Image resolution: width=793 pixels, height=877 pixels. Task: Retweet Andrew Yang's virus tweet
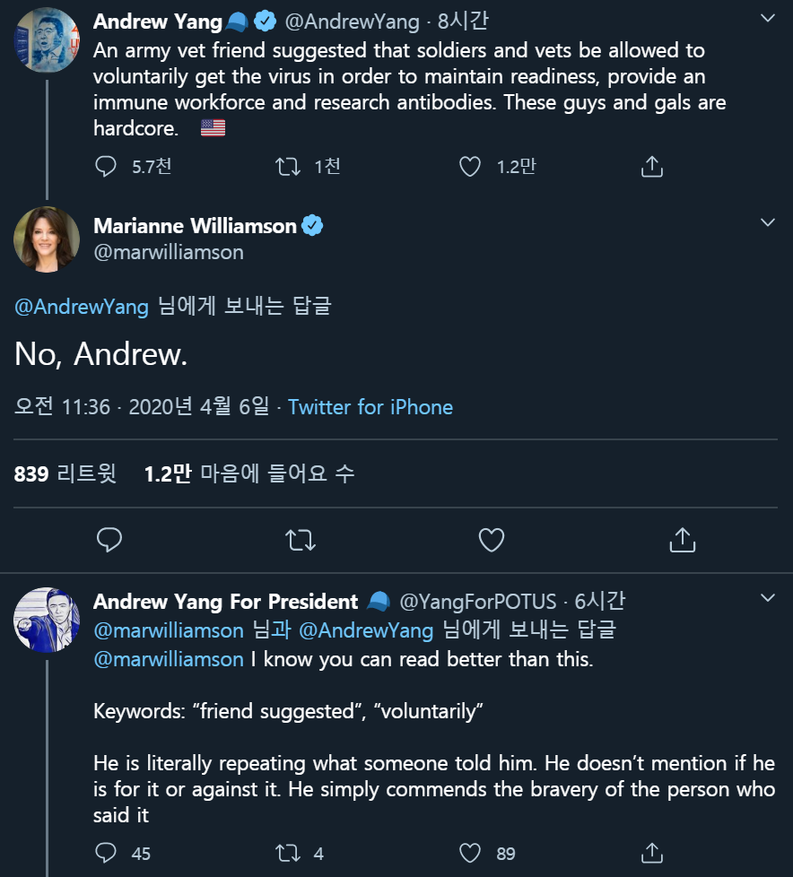click(288, 167)
